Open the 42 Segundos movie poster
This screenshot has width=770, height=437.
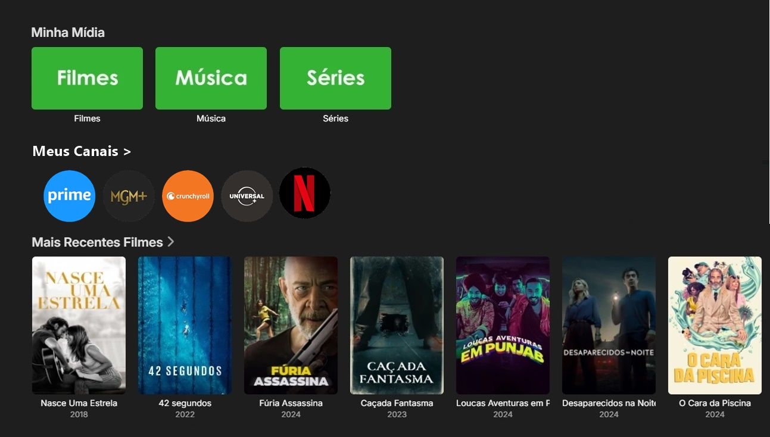185,325
